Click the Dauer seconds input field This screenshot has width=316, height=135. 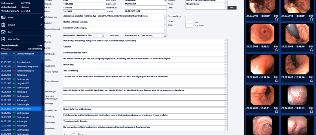(189, 22)
